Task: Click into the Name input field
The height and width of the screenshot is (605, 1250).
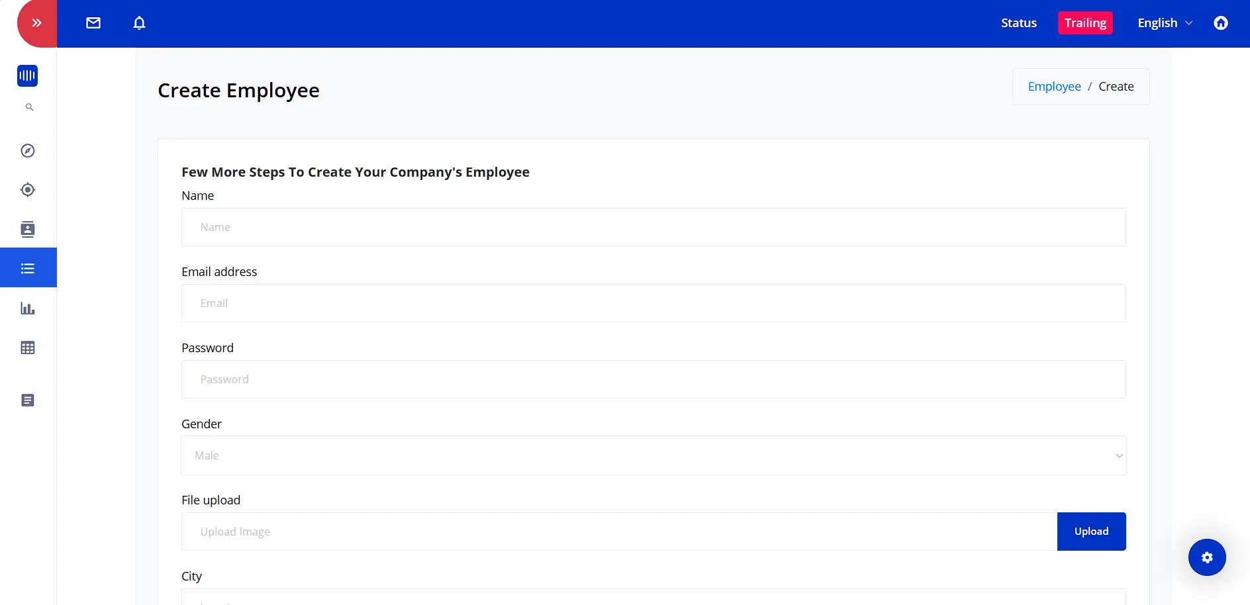Action: coord(653,227)
